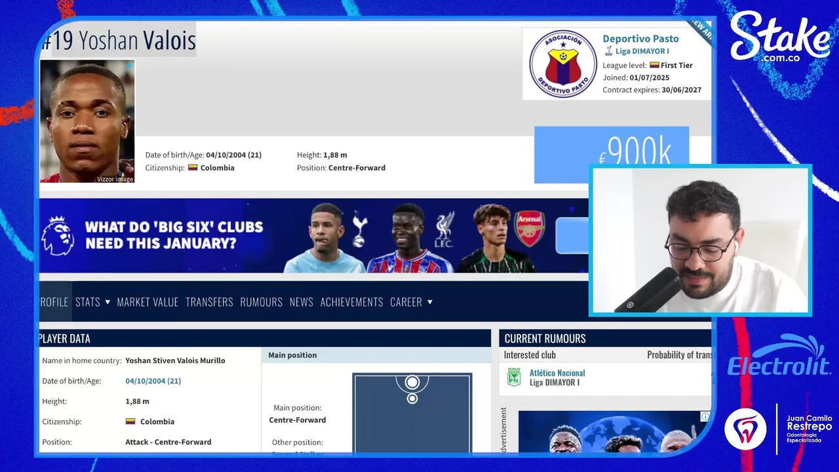Viewport: 839px width, 472px height.
Task: Click the Colombia flag next to First Tier
Action: 654,65
